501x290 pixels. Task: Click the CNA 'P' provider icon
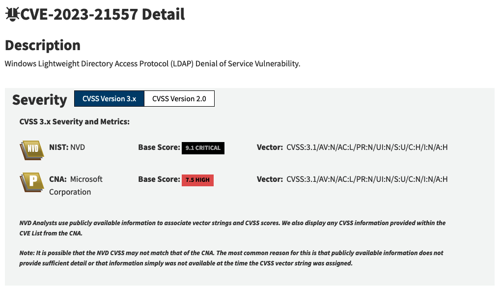pos(31,182)
